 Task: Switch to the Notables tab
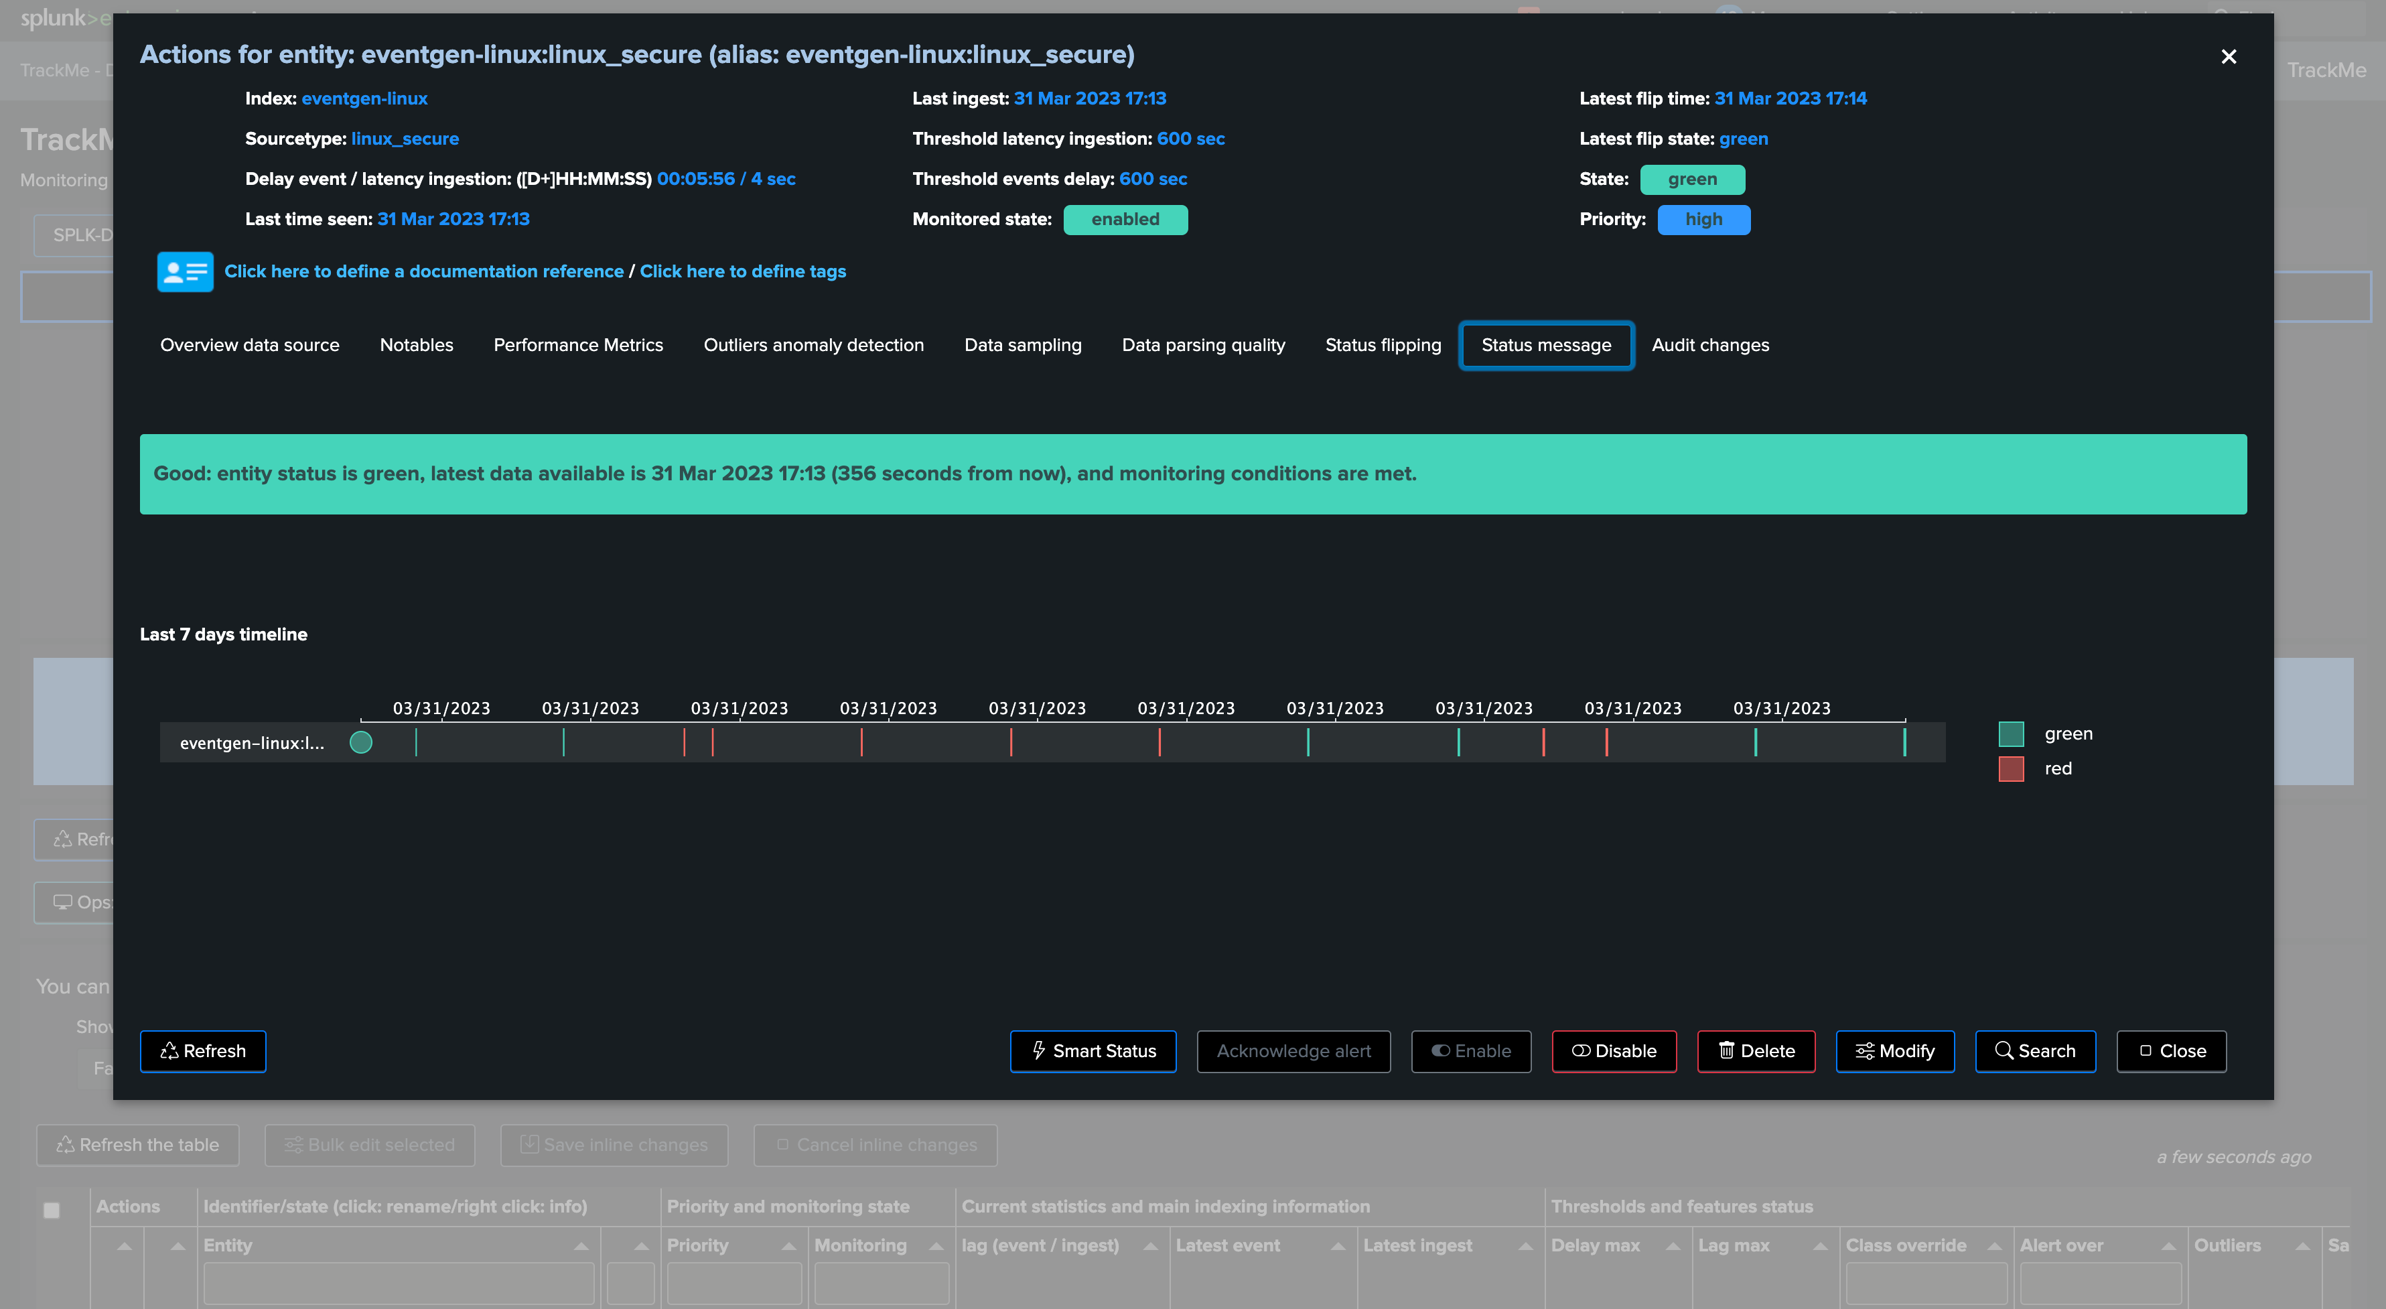tap(417, 344)
